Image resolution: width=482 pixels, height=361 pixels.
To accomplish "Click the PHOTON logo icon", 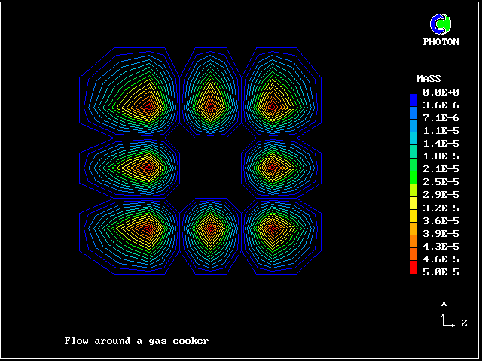I will [x=440, y=24].
